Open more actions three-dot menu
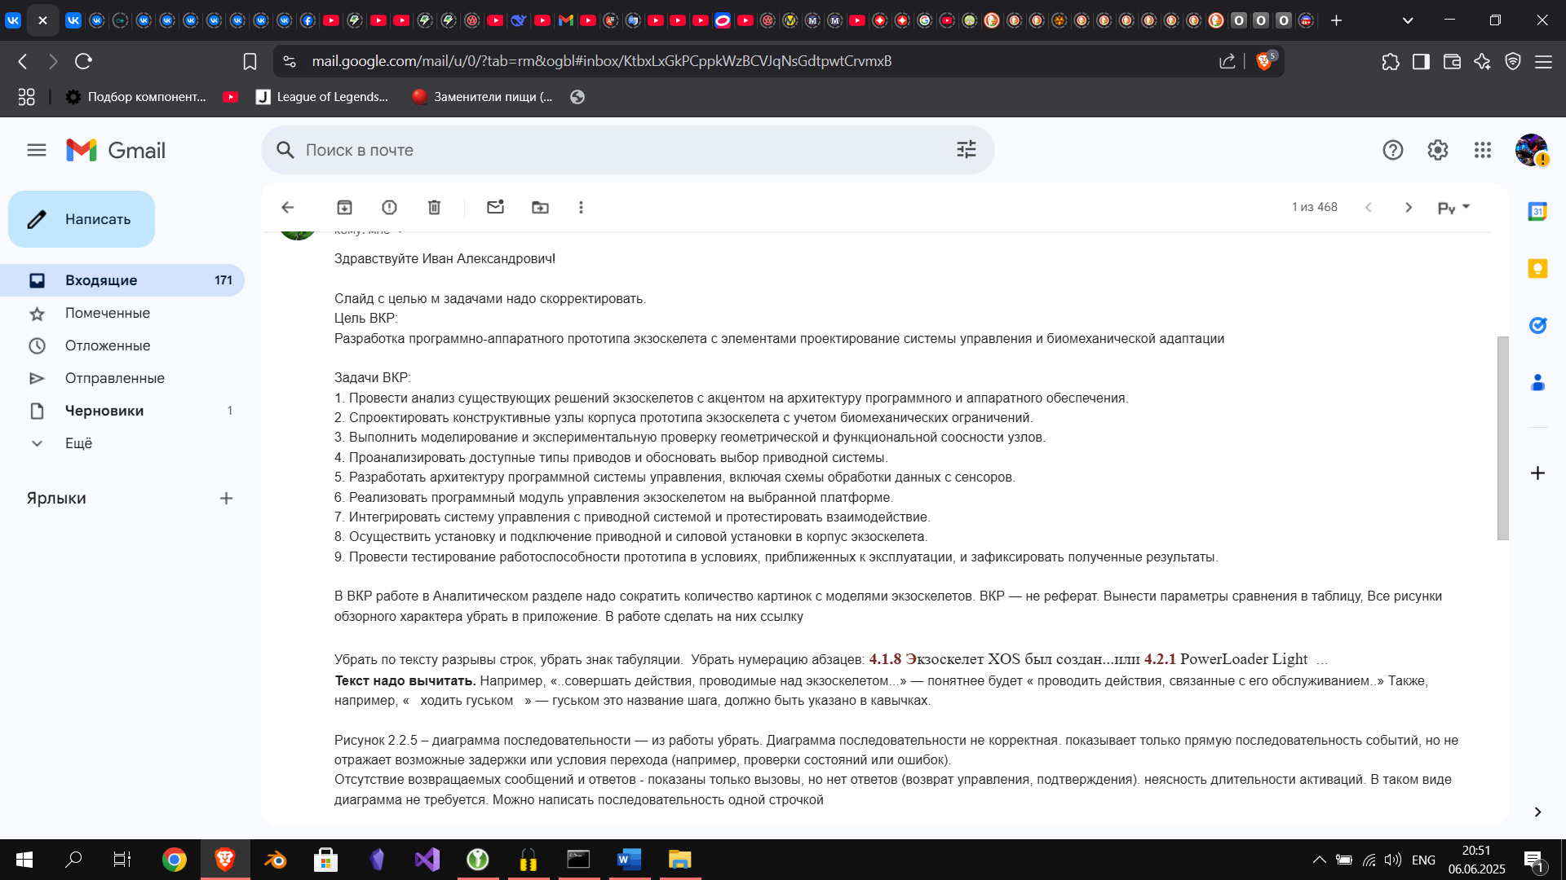This screenshot has height=880, width=1566. [582, 207]
